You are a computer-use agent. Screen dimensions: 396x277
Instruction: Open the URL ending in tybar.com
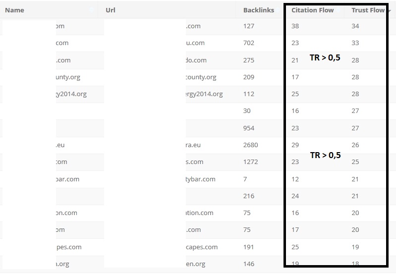tap(201, 179)
